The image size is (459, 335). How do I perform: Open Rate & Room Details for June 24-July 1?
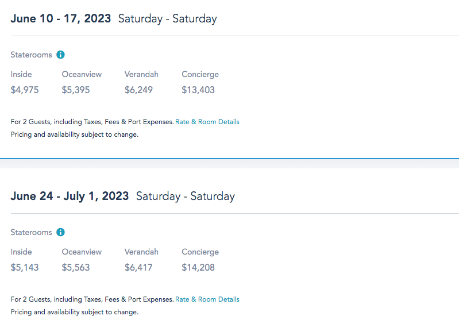pyautogui.click(x=207, y=299)
